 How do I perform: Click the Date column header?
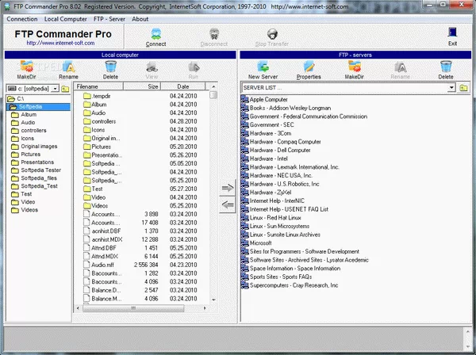click(183, 86)
